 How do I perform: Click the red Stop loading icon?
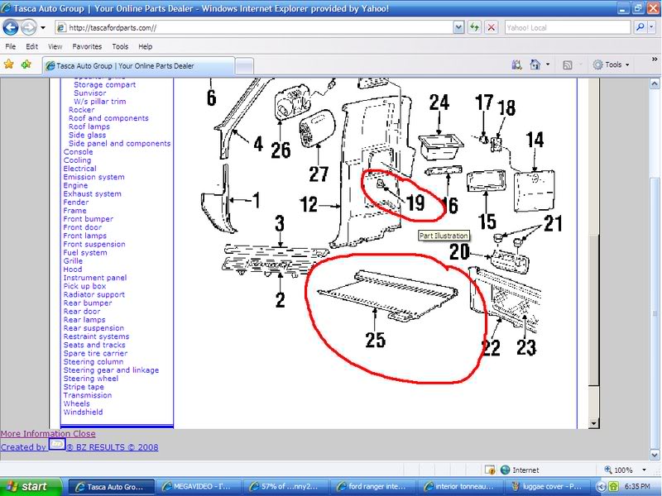(491, 28)
